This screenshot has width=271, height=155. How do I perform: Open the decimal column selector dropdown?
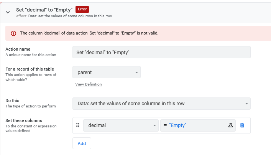pos(121,125)
